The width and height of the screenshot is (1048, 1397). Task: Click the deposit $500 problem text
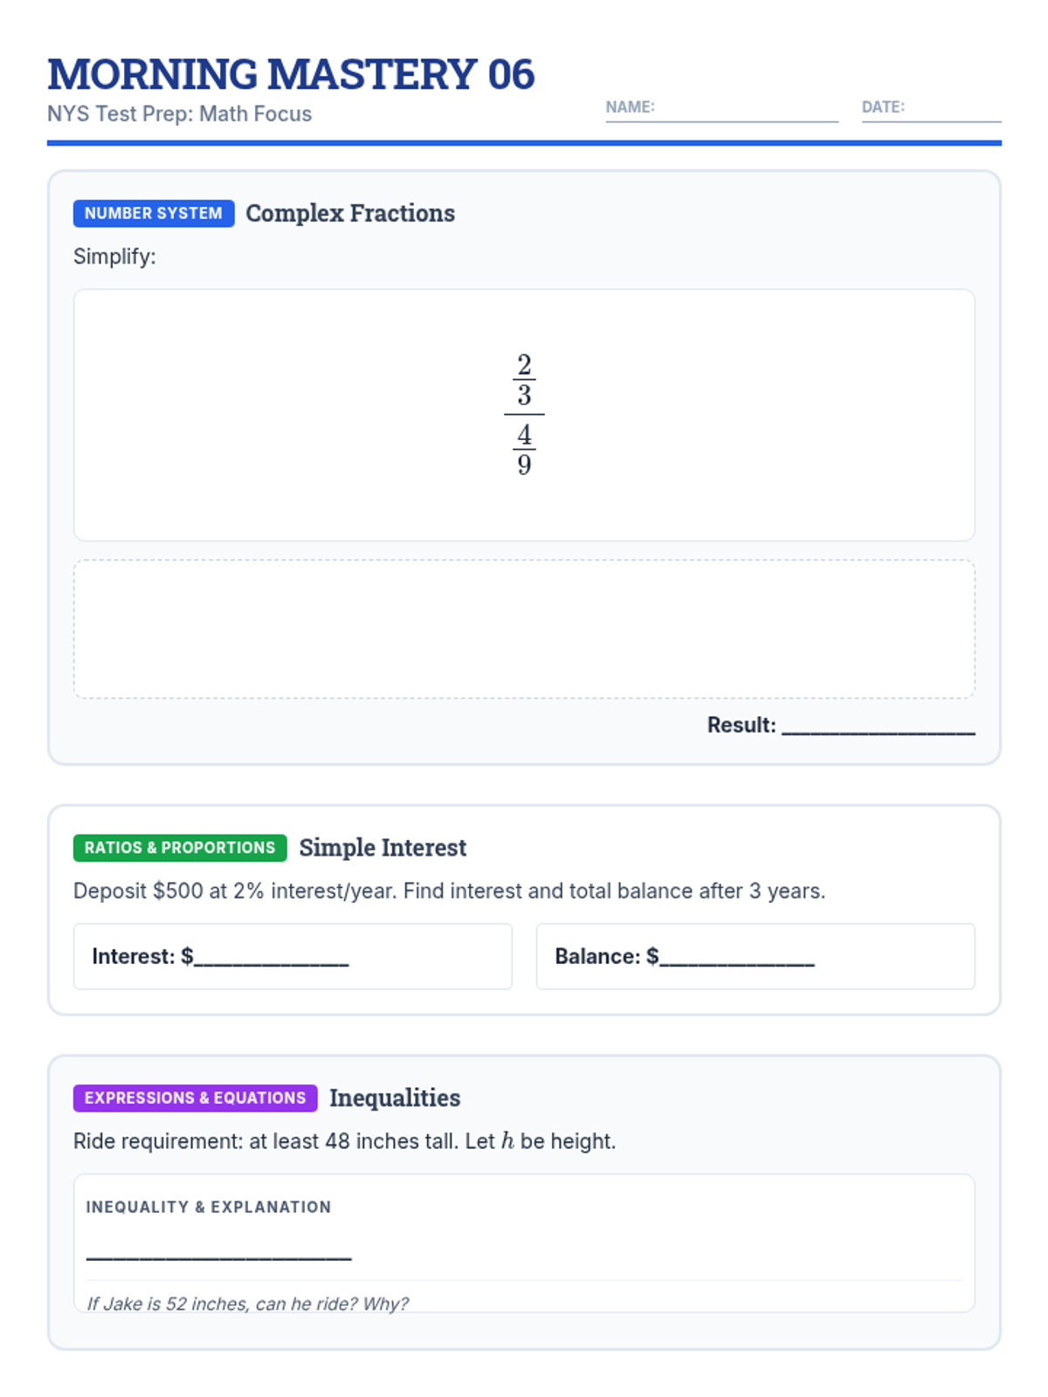pos(449,891)
